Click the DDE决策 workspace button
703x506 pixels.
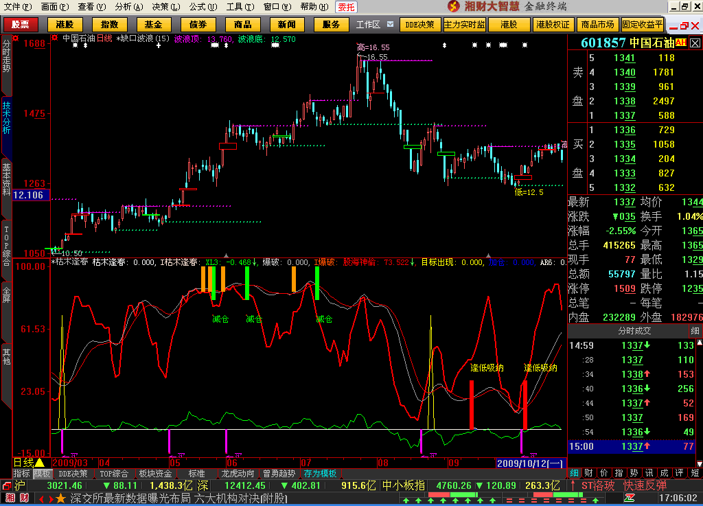419,25
